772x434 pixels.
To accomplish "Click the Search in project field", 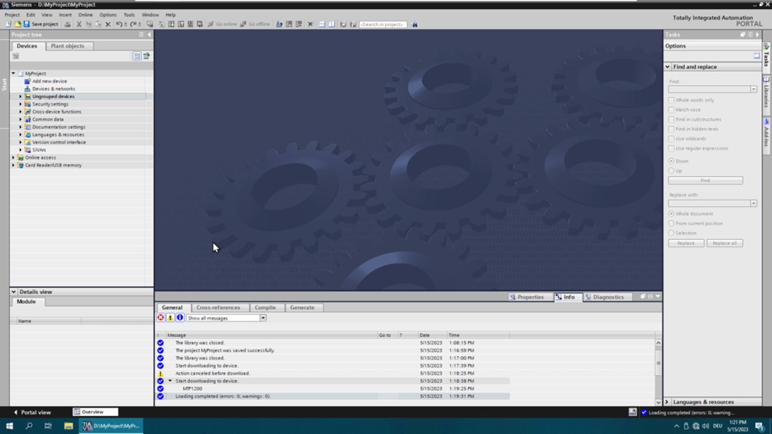I will coord(382,24).
